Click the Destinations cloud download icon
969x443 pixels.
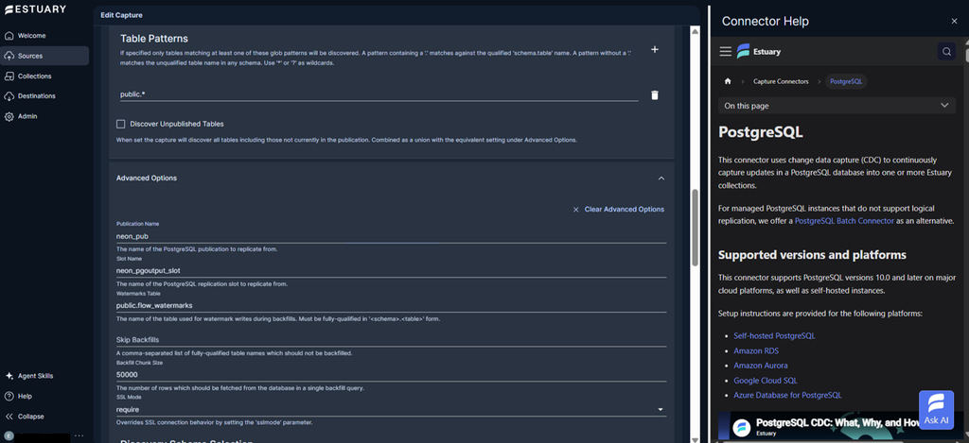[9, 96]
